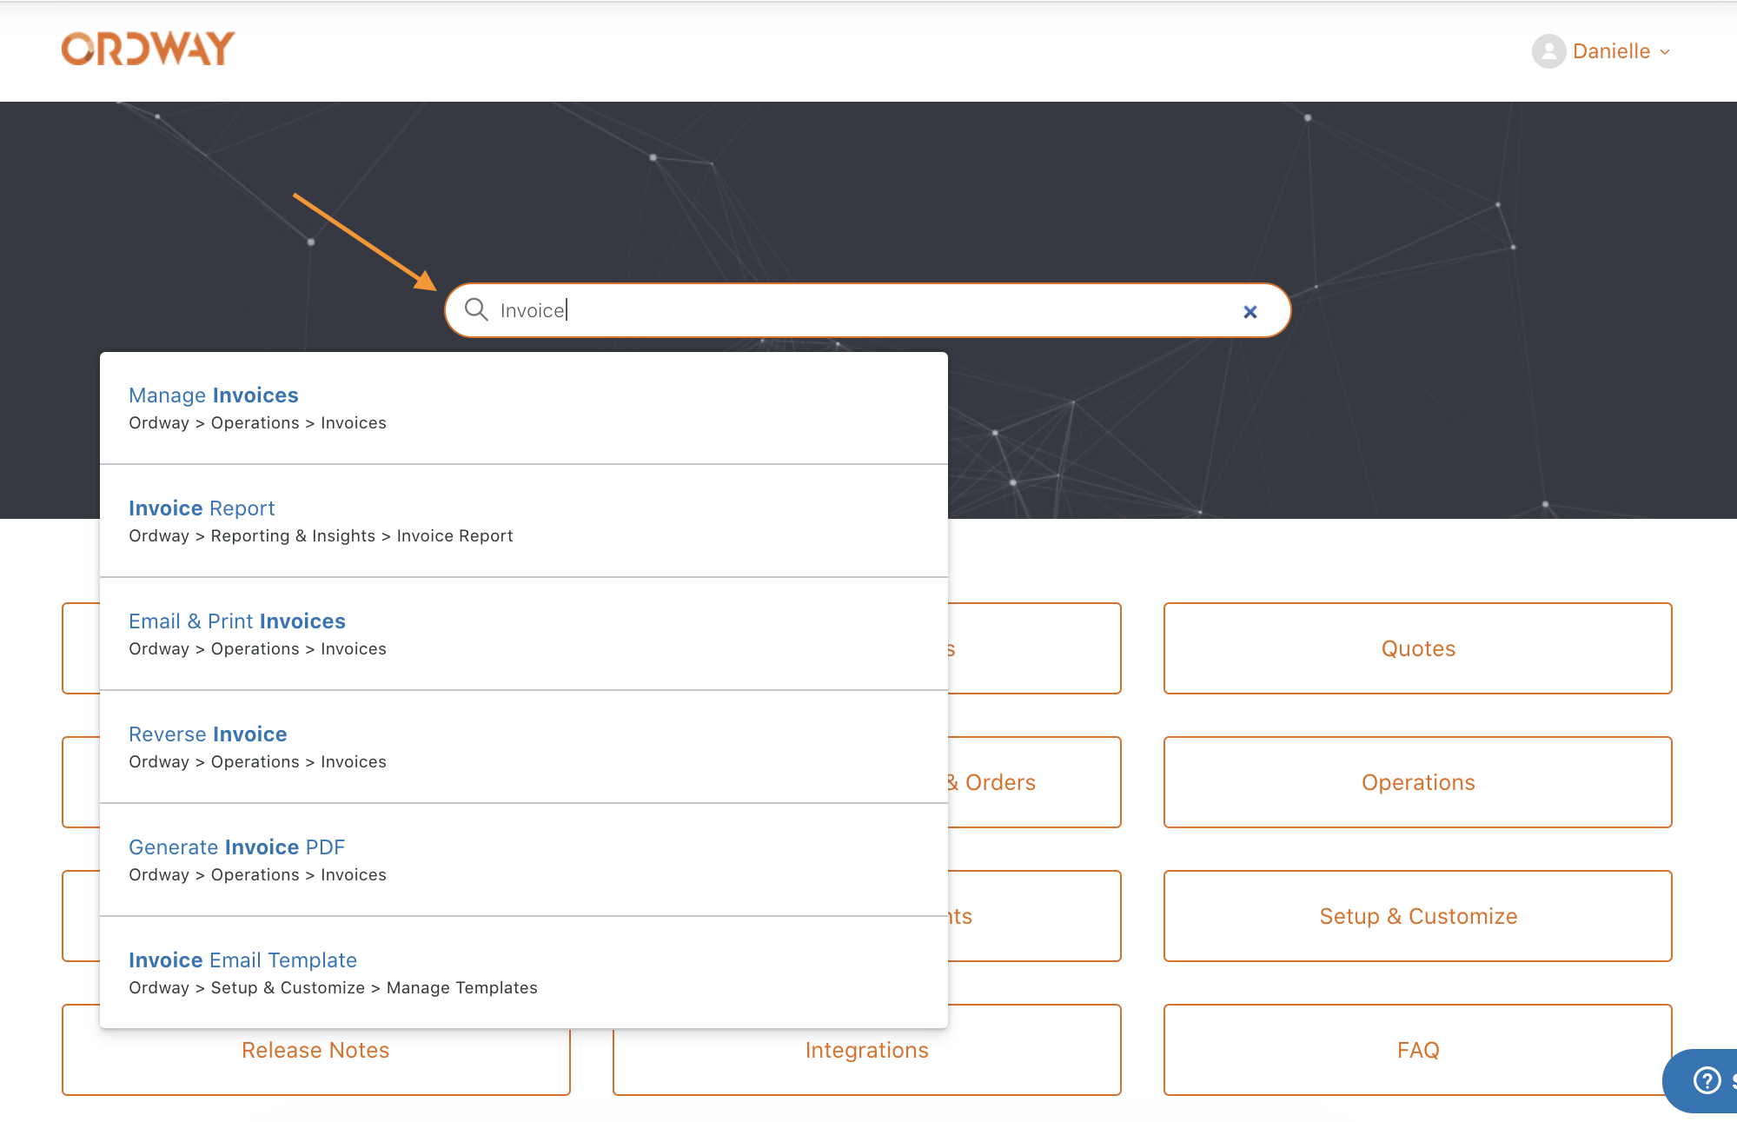
Task: Open the Operations category
Action: coord(1418,782)
